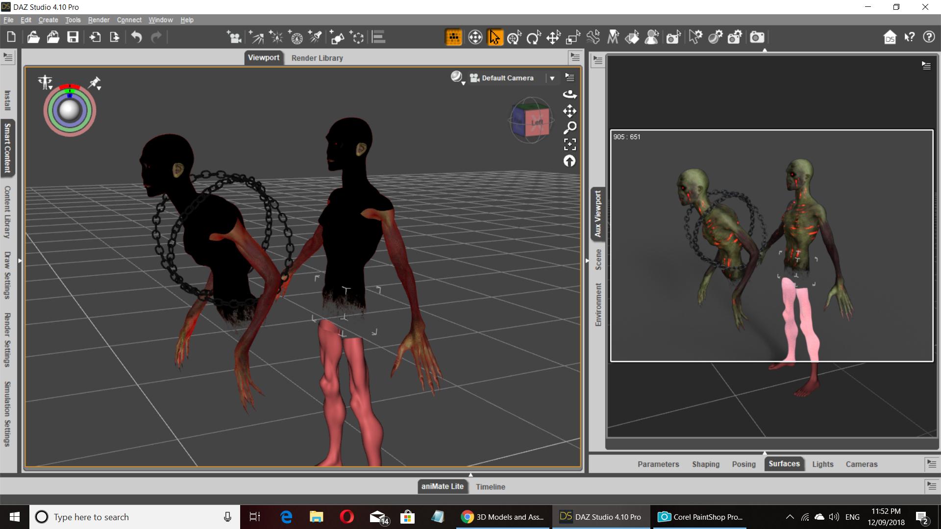
Task: Click the viewport Frame selection icon
Action: pos(570,144)
